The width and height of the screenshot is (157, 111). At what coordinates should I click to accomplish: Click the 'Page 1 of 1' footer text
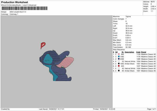tap(152, 109)
